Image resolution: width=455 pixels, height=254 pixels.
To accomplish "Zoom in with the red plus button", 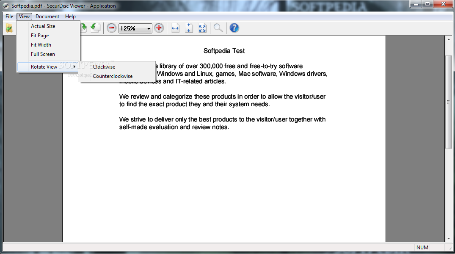I will tap(159, 28).
